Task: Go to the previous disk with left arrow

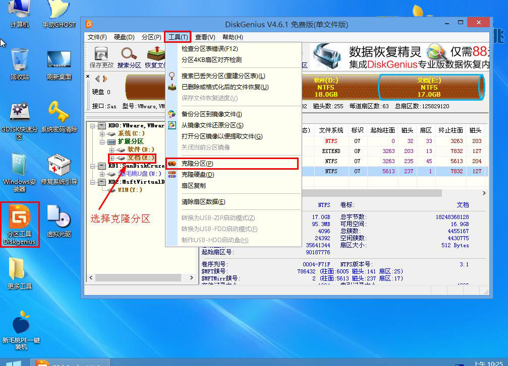Action: click(97, 79)
